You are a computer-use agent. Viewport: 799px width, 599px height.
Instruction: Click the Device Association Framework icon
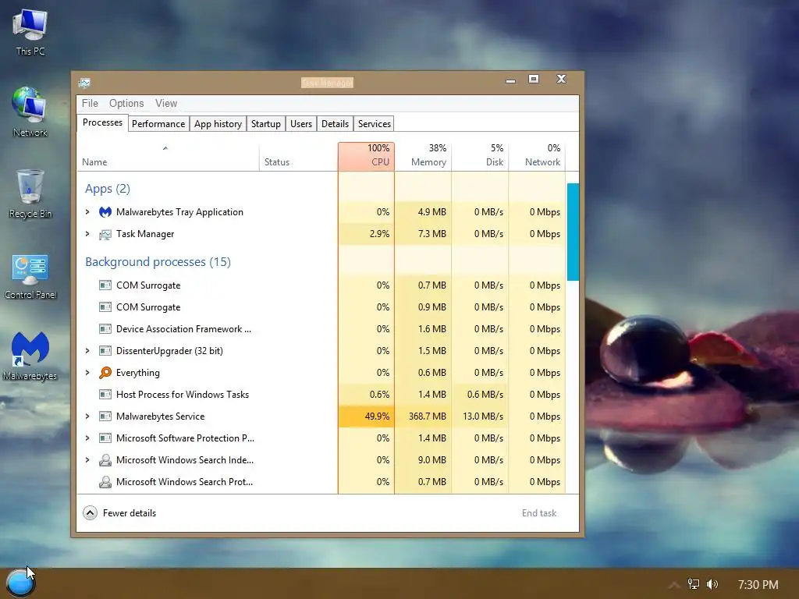coord(105,329)
